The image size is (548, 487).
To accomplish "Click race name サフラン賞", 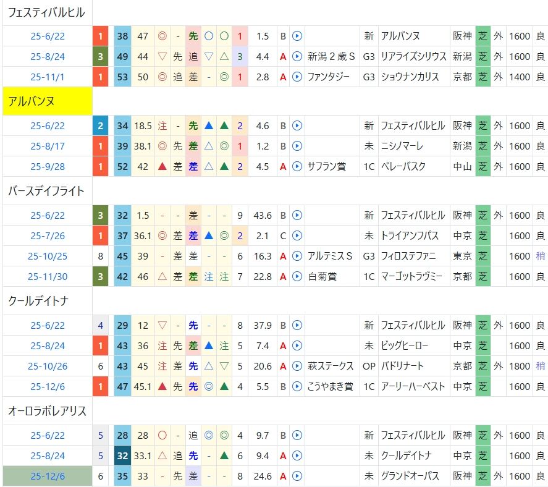I will 327,166.
